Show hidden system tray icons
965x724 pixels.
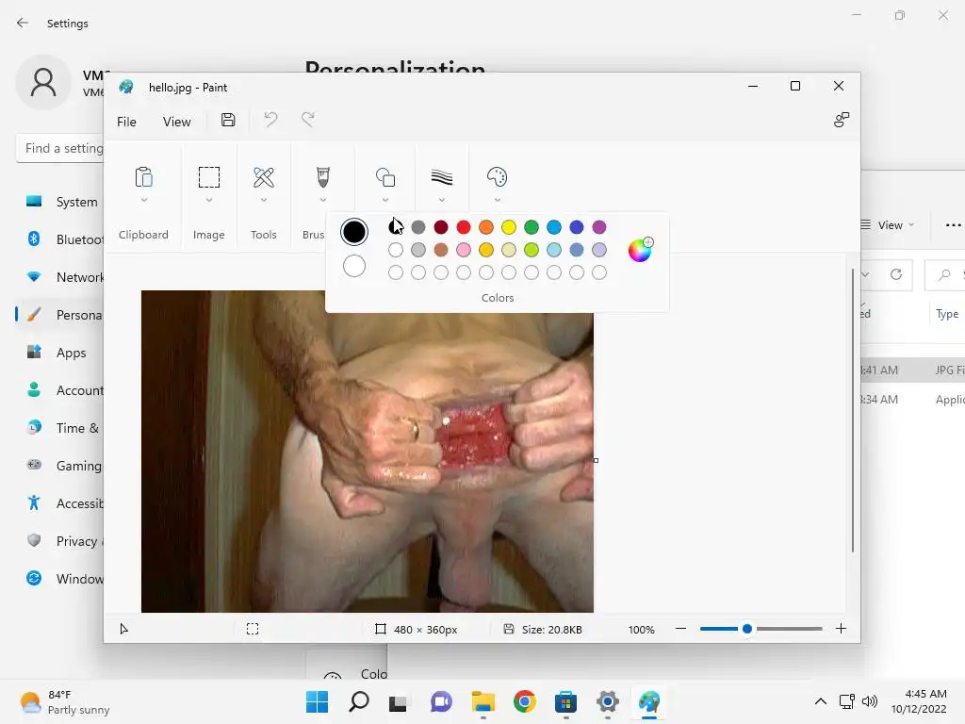821,701
